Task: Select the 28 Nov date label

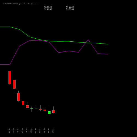Action: tap(27, 130)
